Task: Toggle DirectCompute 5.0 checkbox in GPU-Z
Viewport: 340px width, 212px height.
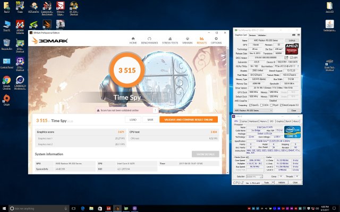Action: 281,105
